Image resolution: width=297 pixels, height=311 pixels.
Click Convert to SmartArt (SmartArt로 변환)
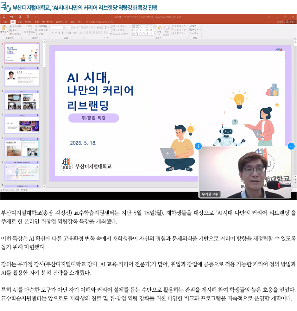coord(120,34)
